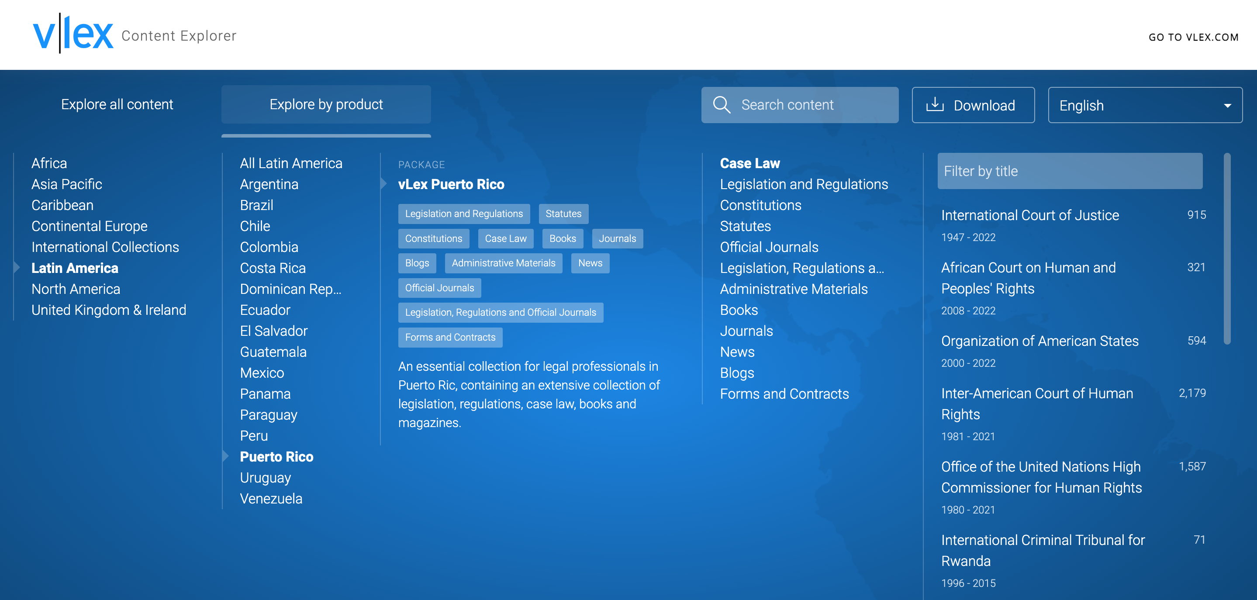Choose Brazil in country list
Screen dimensions: 1257x600
(x=256, y=205)
